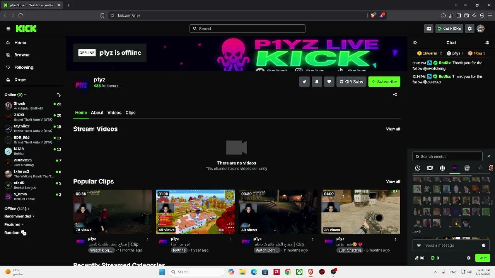495x278 pixels.
Task: Open chat settings gear
Action: [x=469, y=258]
